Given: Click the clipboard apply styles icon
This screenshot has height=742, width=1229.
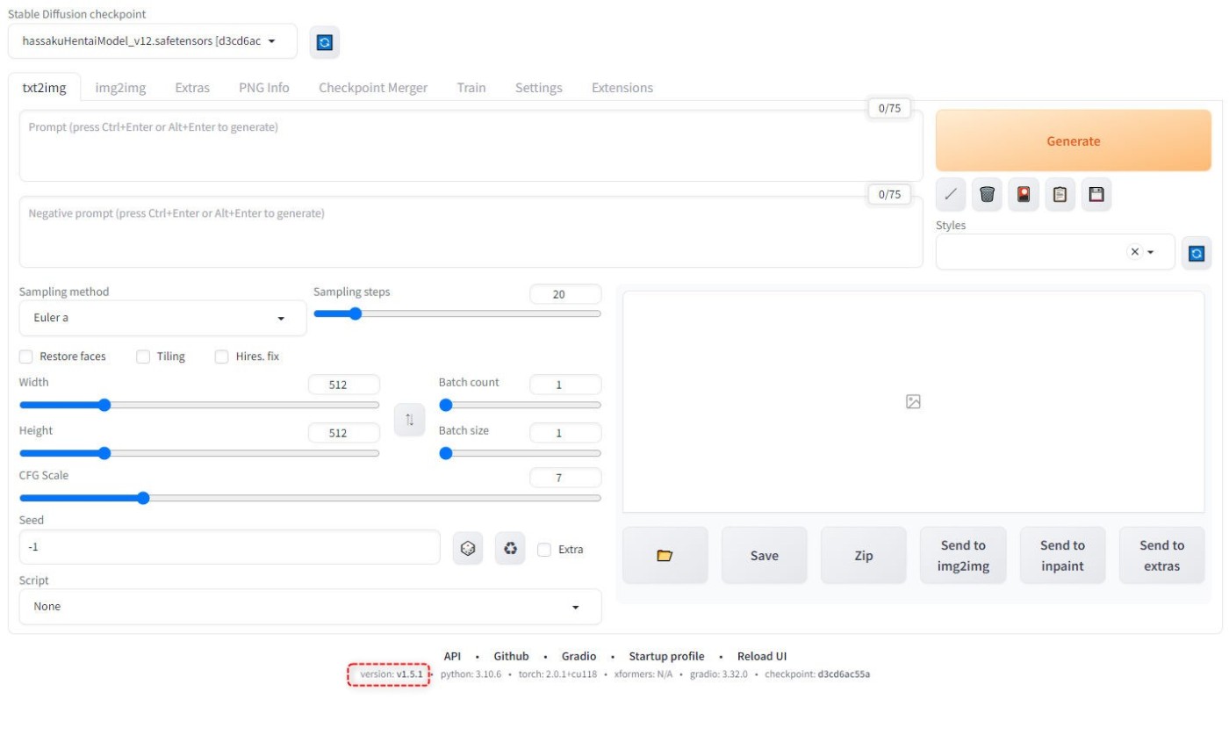Looking at the screenshot, I should click(1060, 195).
